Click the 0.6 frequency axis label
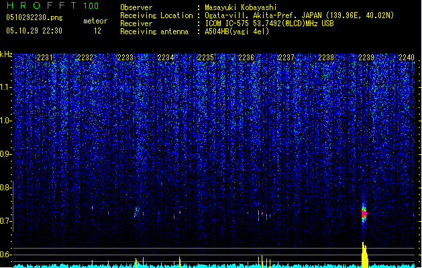The image size is (422, 268). pyautogui.click(x=6, y=255)
